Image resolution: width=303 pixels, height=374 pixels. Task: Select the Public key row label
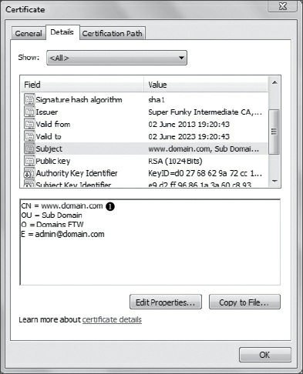click(x=52, y=162)
